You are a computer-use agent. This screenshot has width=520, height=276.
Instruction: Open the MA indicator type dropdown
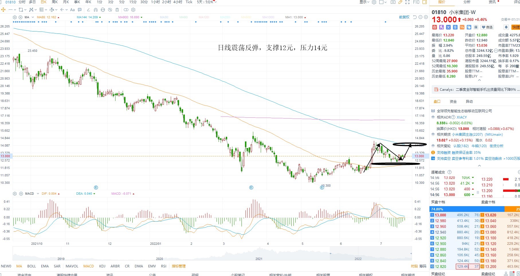[33, 17]
